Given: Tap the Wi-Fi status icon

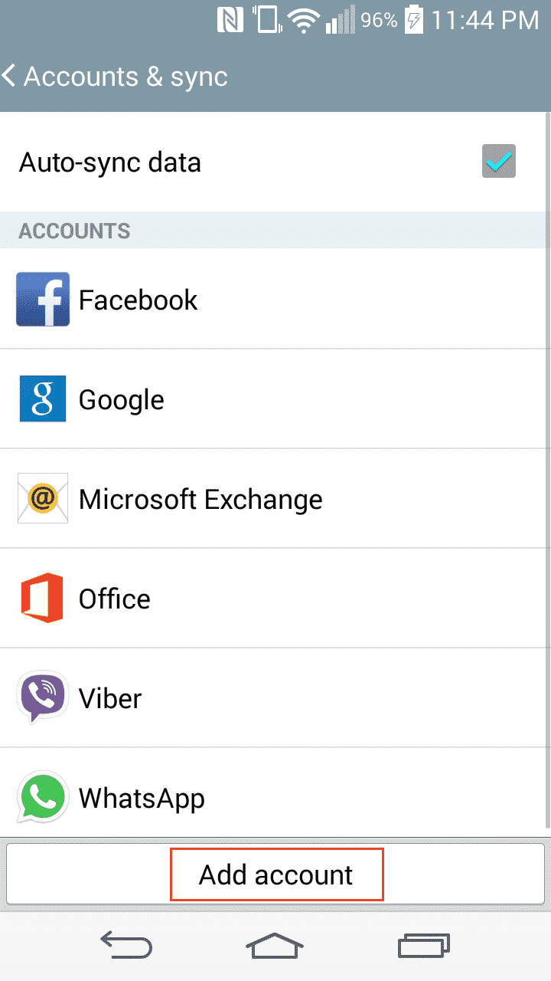Looking at the screenshot, I should (305, 21).
